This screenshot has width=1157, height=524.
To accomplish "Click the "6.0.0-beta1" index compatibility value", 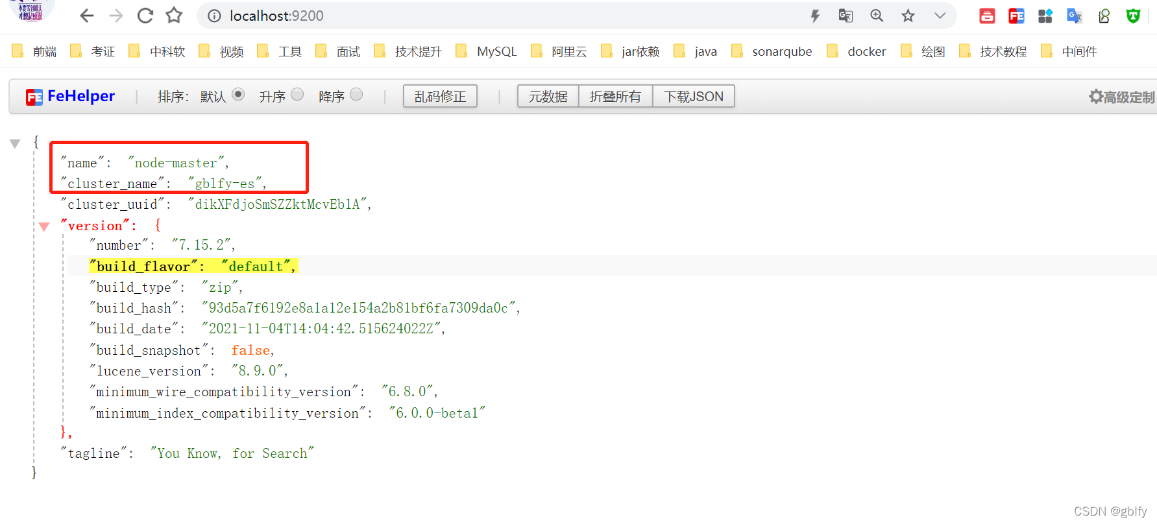I will coord(437,413).
